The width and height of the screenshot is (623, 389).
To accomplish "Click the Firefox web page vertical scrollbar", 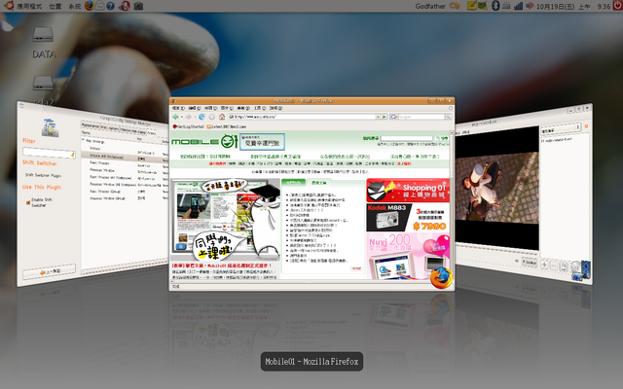I will coord(452,206).
